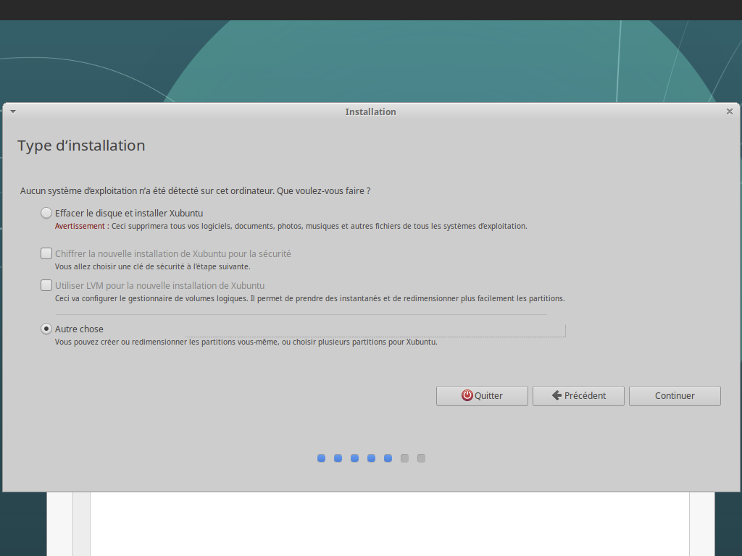
Task: Click the red power icon on Quitter
Action: (467, 395)
